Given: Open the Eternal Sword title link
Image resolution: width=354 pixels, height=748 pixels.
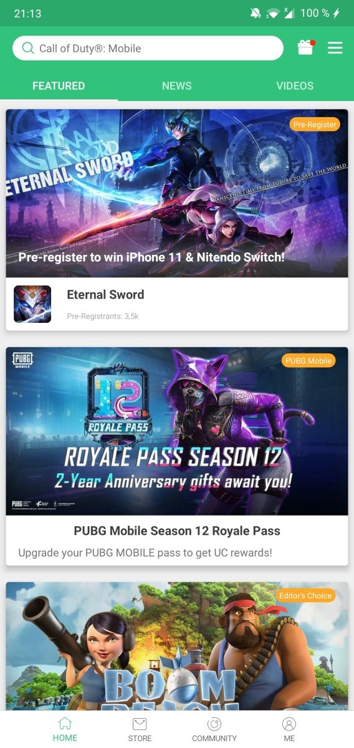Looking at the screenshot, I should click(x=105, y=295).
